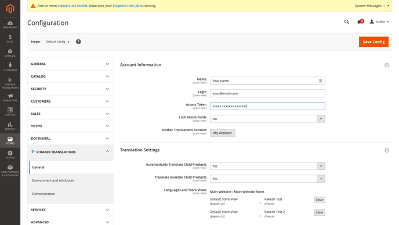Click the My Account button
Viewport: 399px width, 225px height.
pos(222,133)
